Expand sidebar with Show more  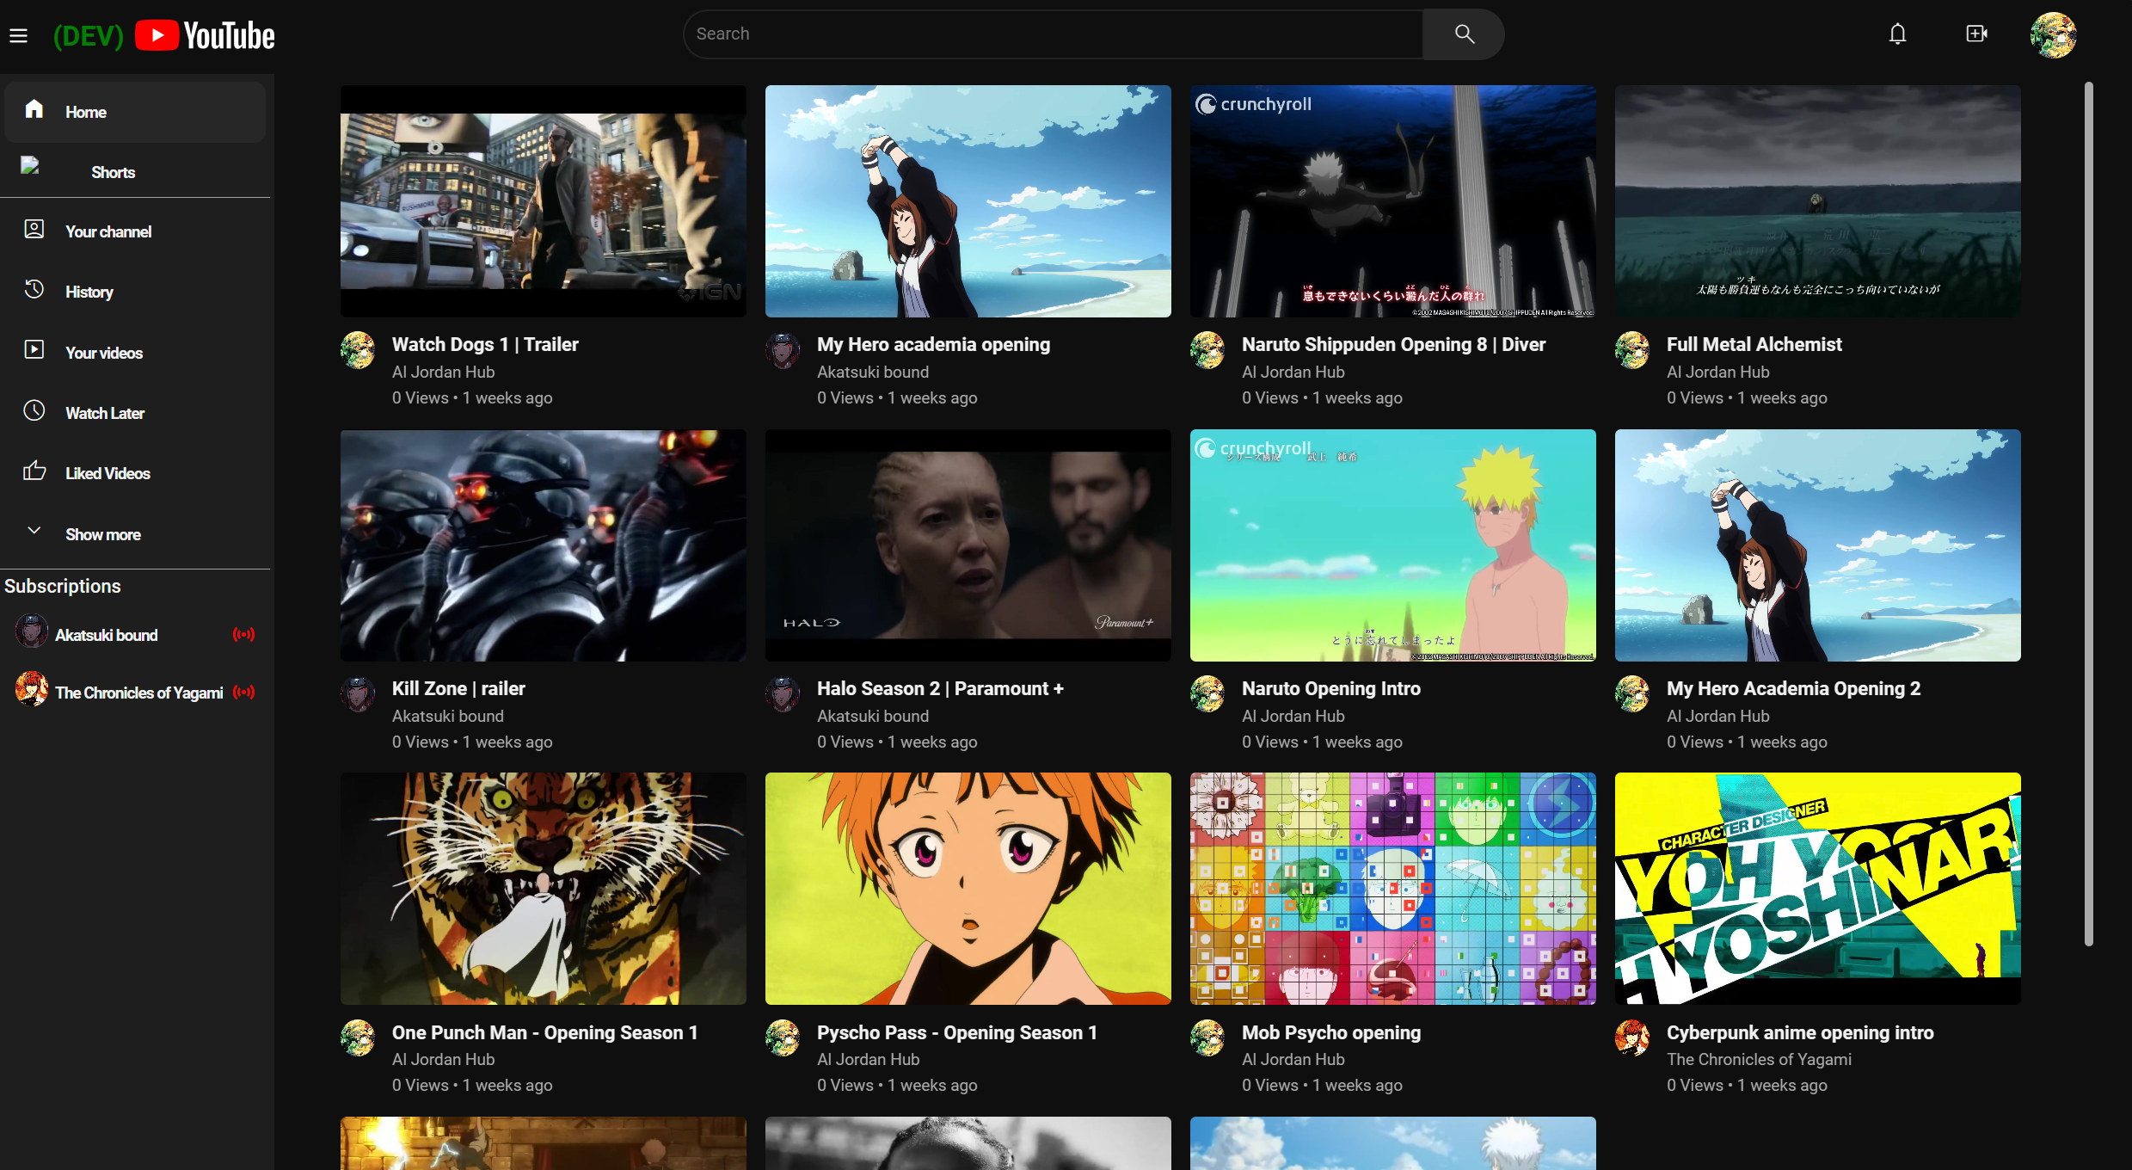[x=102, y=534]
